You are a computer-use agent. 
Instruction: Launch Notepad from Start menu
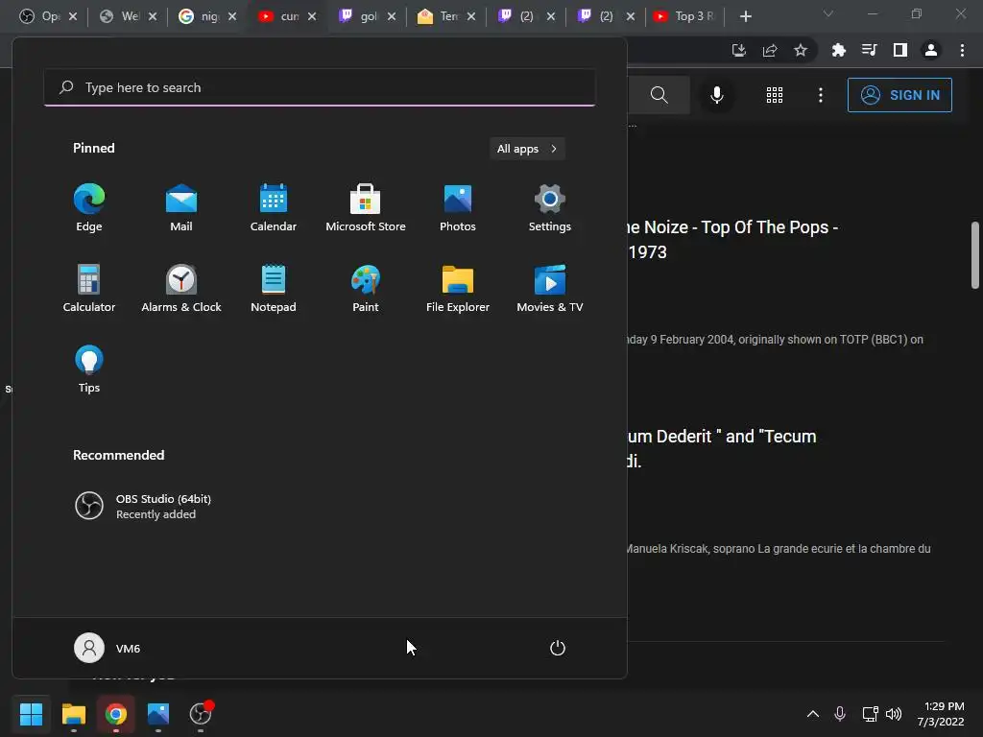pyautogui.click(x=274, y=289)
